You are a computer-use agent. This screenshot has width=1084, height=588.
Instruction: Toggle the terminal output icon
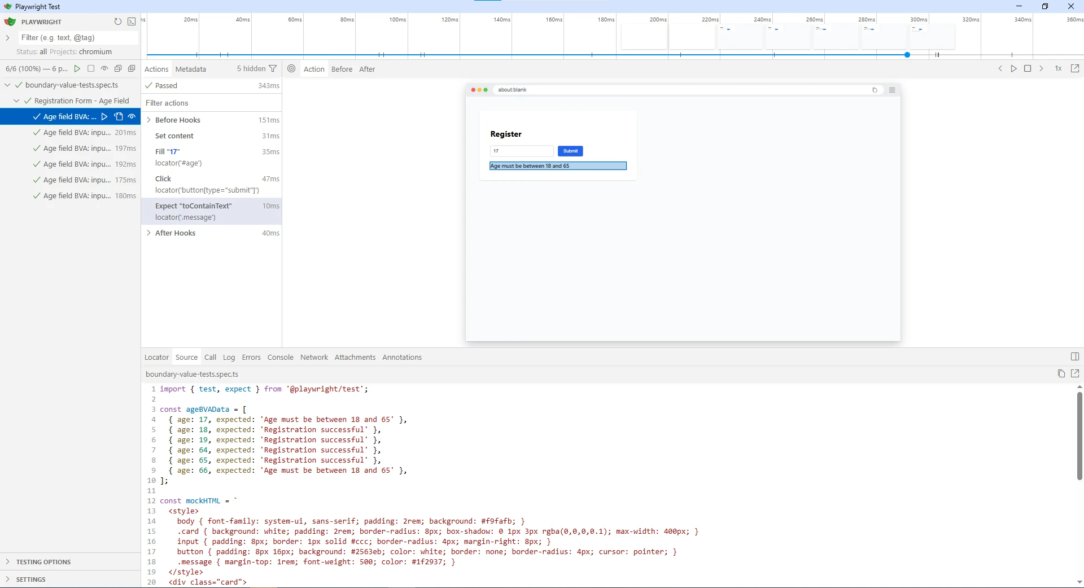132,21
